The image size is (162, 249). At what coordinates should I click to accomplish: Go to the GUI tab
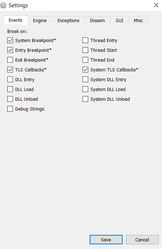(119, 21)
